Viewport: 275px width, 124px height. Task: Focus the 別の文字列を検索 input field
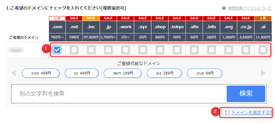119,94
